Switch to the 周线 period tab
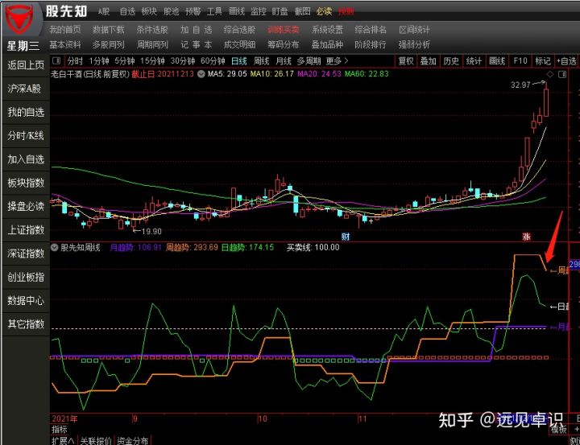The height and width of the screenshot is (445, 580). point(261,61)
